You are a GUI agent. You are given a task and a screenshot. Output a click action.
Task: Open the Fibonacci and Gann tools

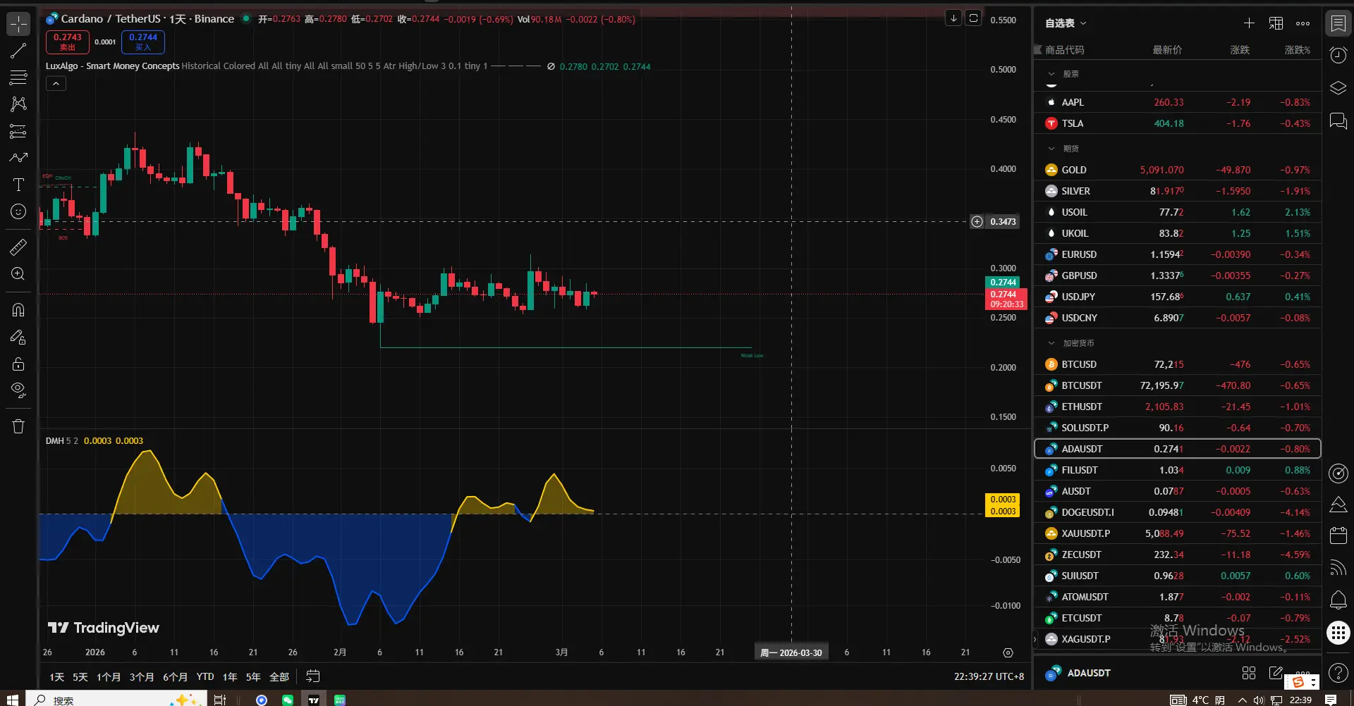click(18, 78)
